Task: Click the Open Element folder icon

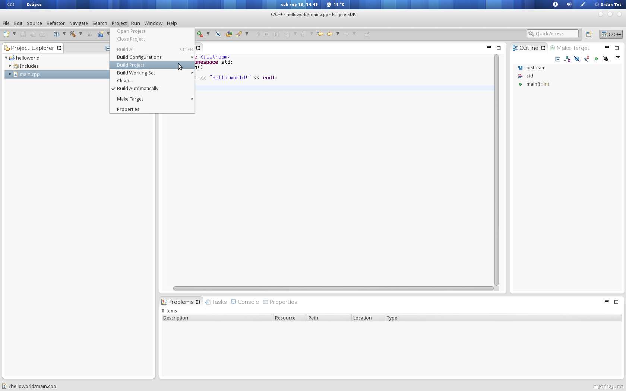Action: coord(229,34)
